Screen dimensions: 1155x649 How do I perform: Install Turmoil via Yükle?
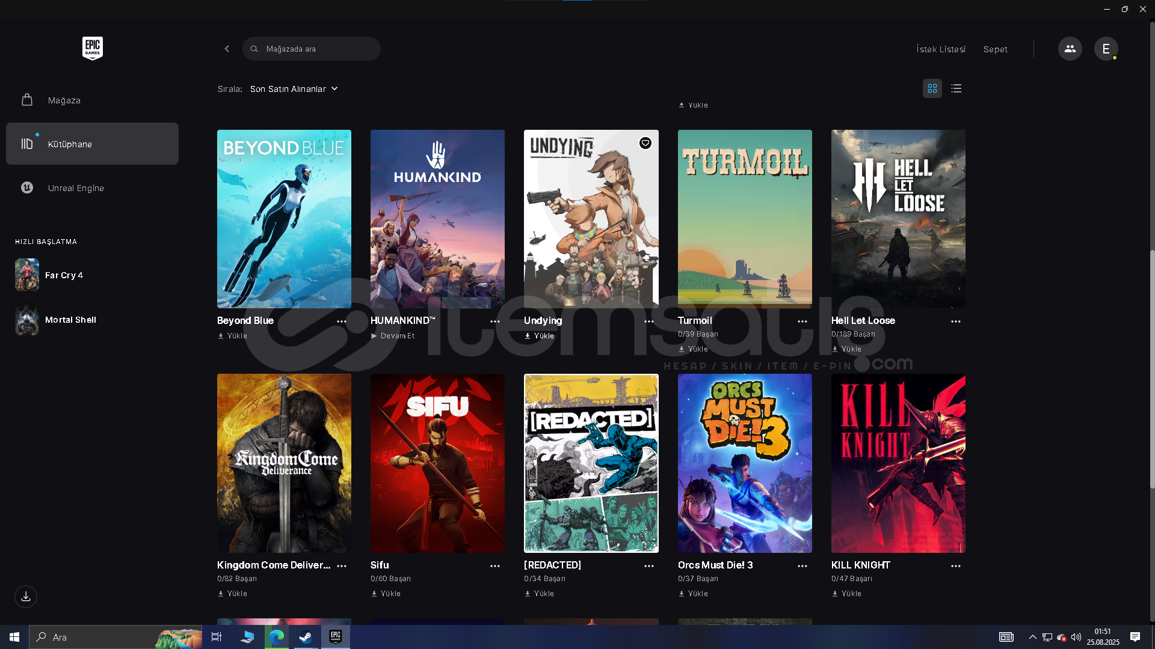click(x=693, y=349)
